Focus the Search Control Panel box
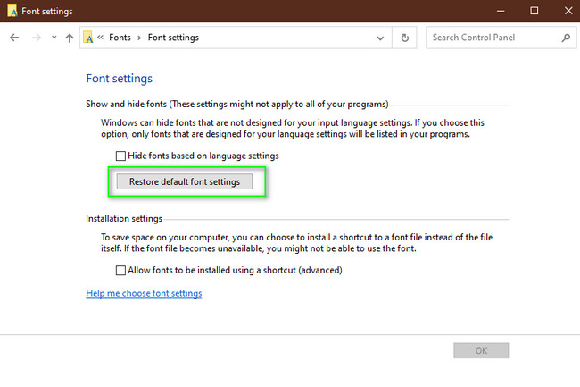This screenshot has height=387, width=580. tap(501, 38)
